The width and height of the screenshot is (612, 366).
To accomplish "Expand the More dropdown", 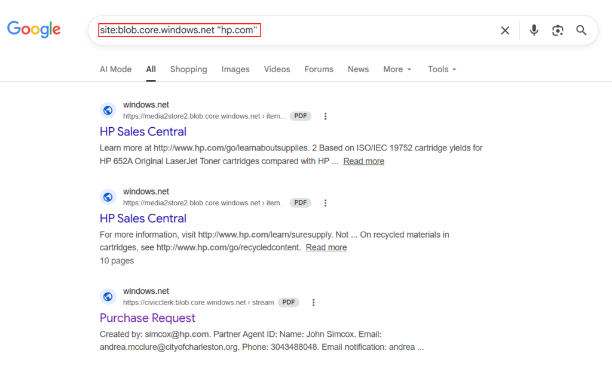I will point(397,69).
